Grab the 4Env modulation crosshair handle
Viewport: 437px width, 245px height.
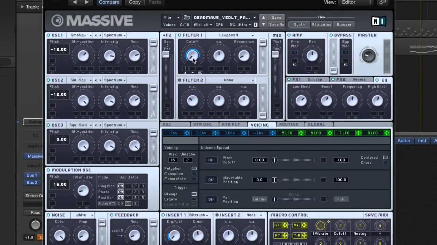coord(272,133)
